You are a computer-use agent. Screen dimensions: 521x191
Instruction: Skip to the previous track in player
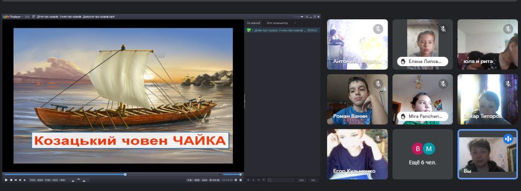(x=16, y=180)
